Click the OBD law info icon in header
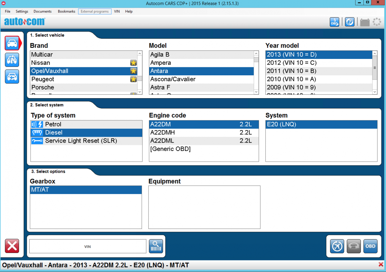The image size is (386, 272). 335,22
